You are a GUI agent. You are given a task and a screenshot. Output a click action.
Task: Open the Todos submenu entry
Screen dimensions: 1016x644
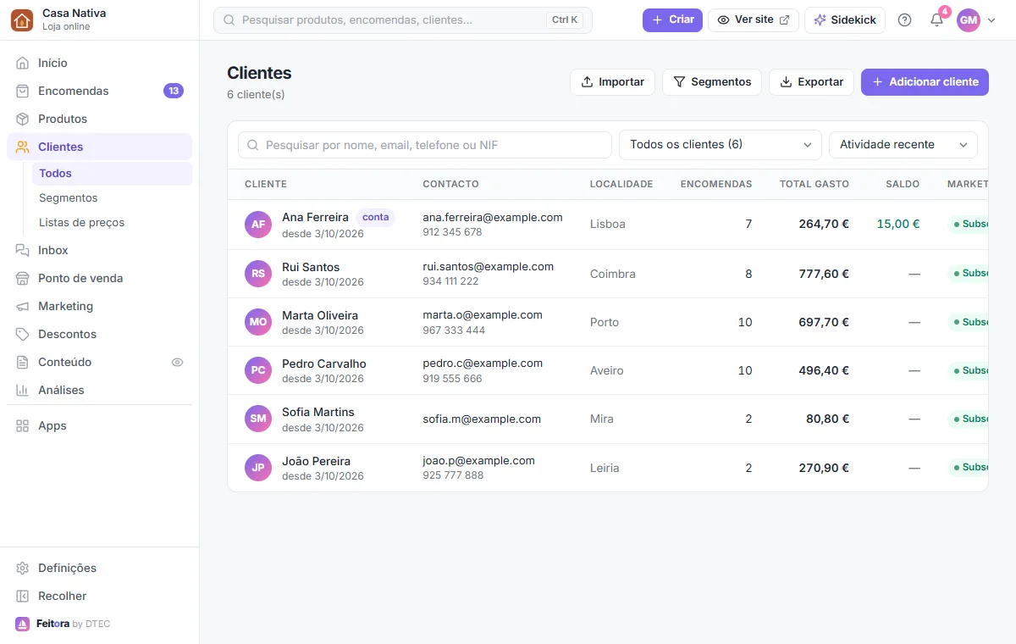(112, 173)
